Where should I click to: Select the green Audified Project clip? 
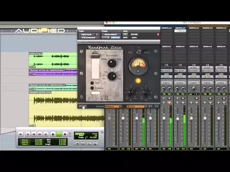(x=53, y=60)
